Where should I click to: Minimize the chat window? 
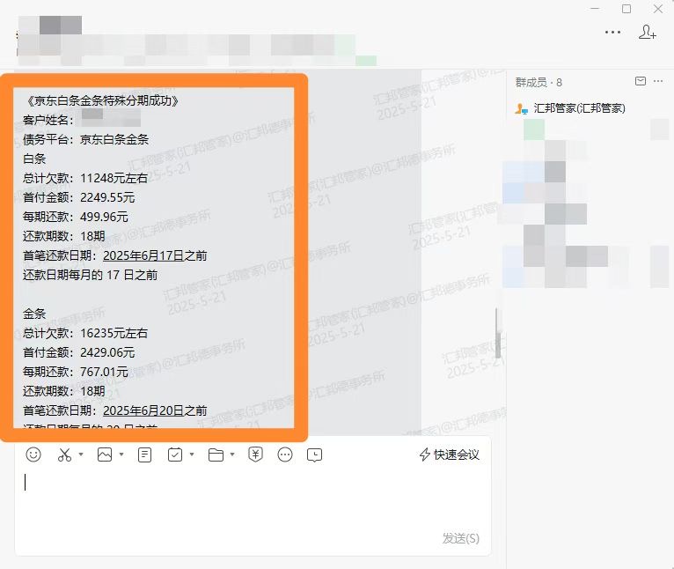pos(595,9)
